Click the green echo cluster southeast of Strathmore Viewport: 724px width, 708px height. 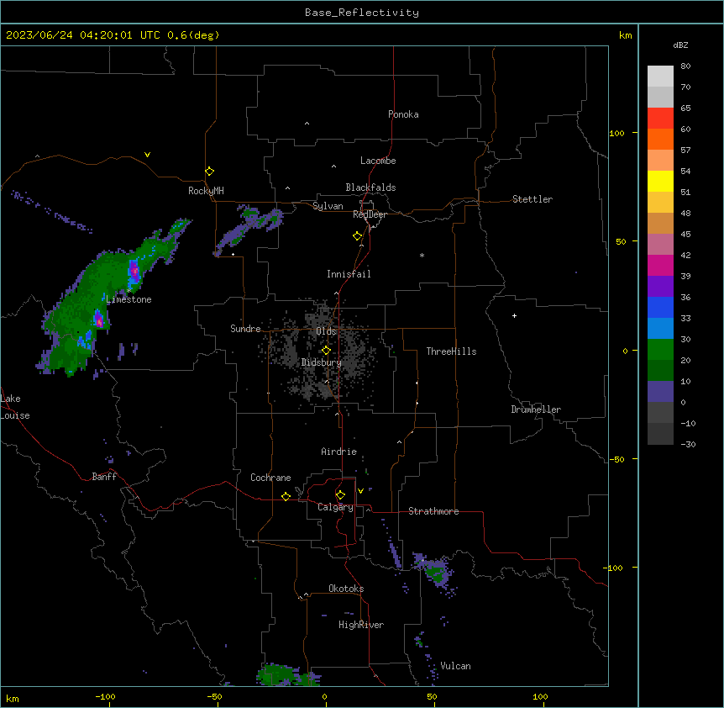point(435,572)
